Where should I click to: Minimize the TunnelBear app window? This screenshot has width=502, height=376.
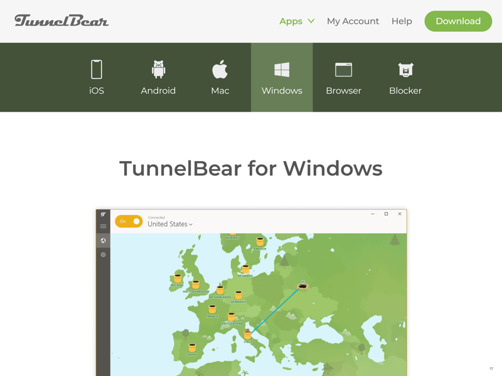coord(373,214)
